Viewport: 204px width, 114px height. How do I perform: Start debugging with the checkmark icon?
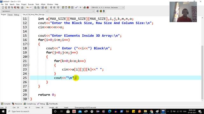point(76,8)
